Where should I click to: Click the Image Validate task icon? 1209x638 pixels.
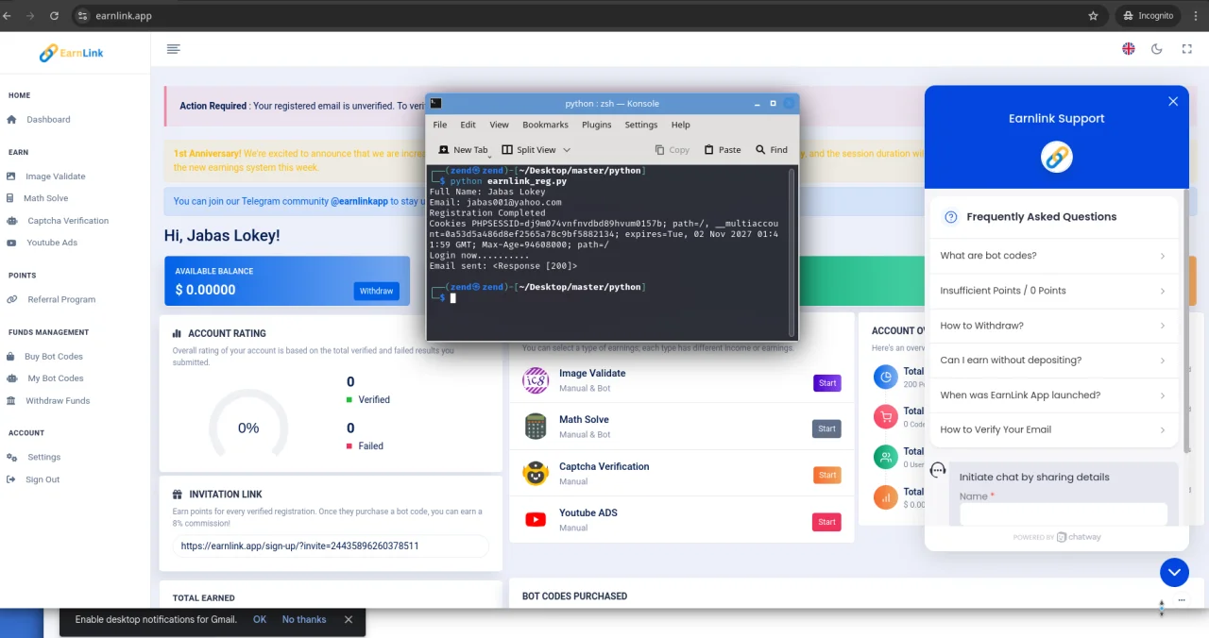point(536,380)
